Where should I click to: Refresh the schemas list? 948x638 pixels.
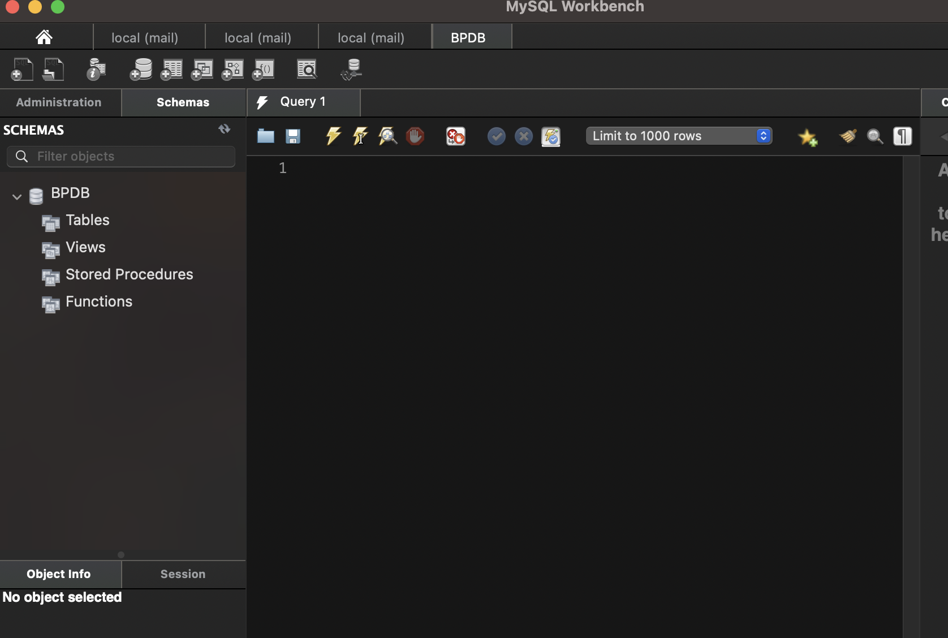pyautogui.click(x=225, y=130)
